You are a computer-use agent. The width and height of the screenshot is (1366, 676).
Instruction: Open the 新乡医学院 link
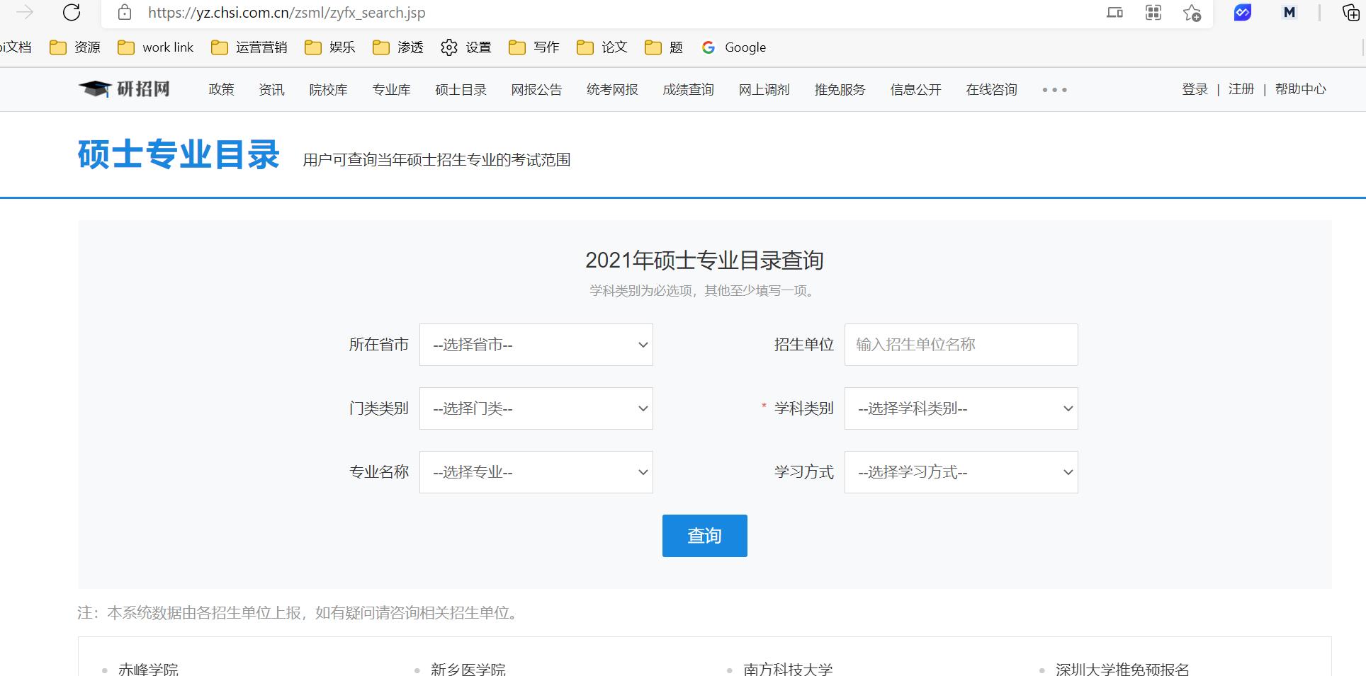pos(468,669)
